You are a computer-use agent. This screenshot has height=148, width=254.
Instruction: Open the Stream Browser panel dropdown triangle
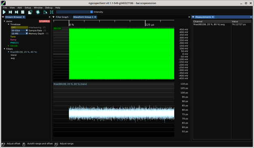(3, 17)
